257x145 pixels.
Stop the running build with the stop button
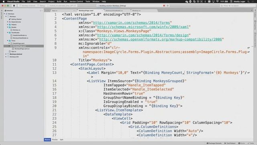[x=14, y=6]
